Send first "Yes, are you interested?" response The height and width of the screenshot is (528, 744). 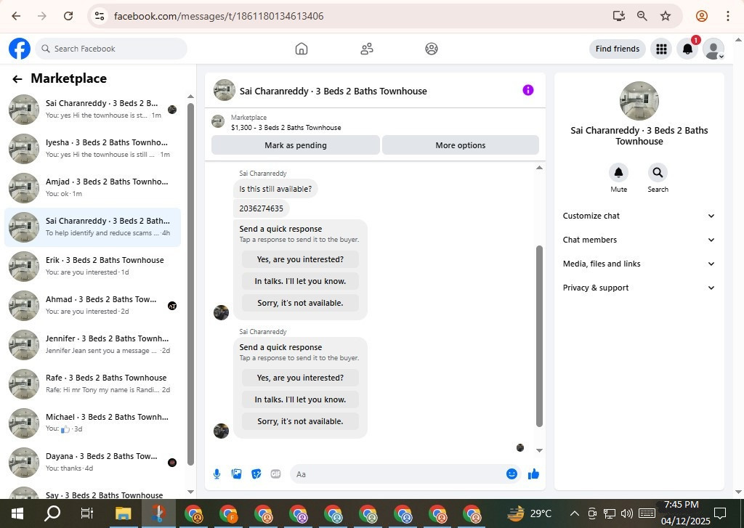pos(300,259)
